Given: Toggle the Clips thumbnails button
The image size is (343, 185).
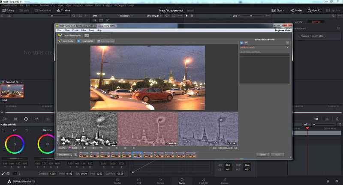Looking at the screenshot, I should (278, 10).
